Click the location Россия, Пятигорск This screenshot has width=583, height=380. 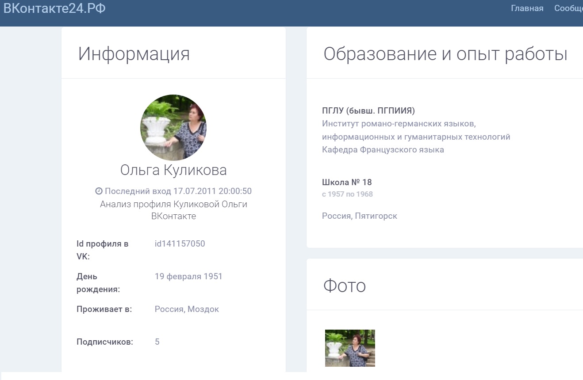(x=360, y=216)
